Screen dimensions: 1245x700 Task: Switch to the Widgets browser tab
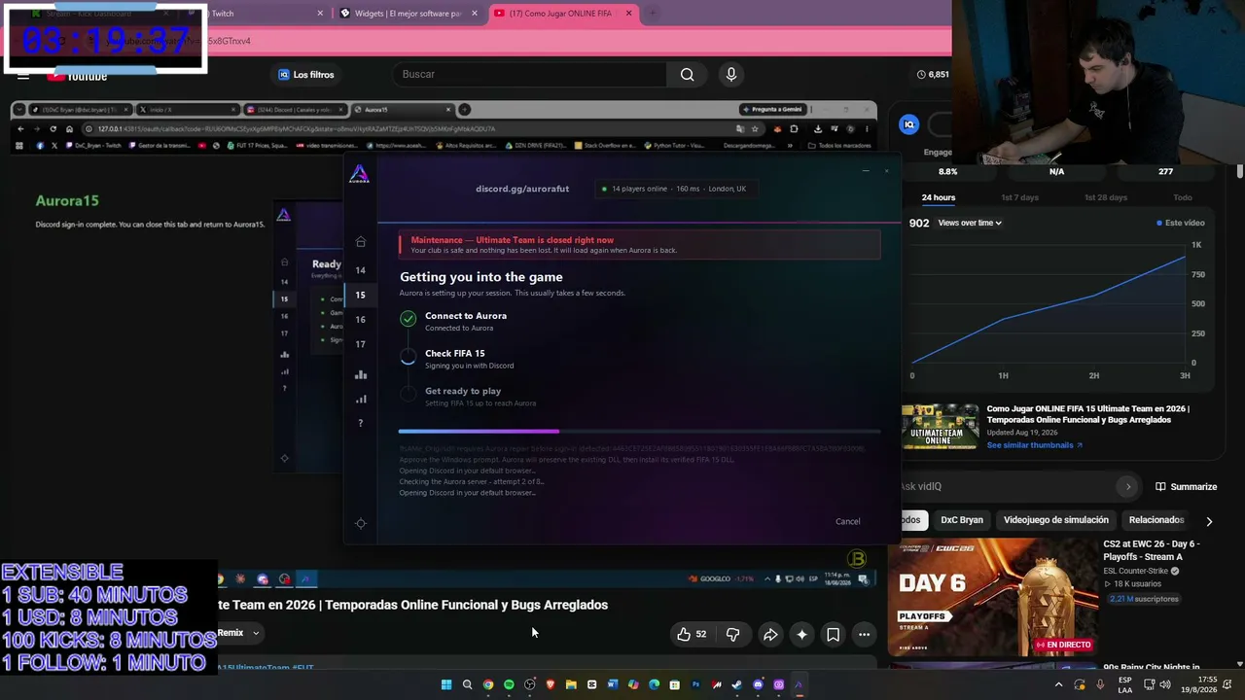[x=409, y=14]
